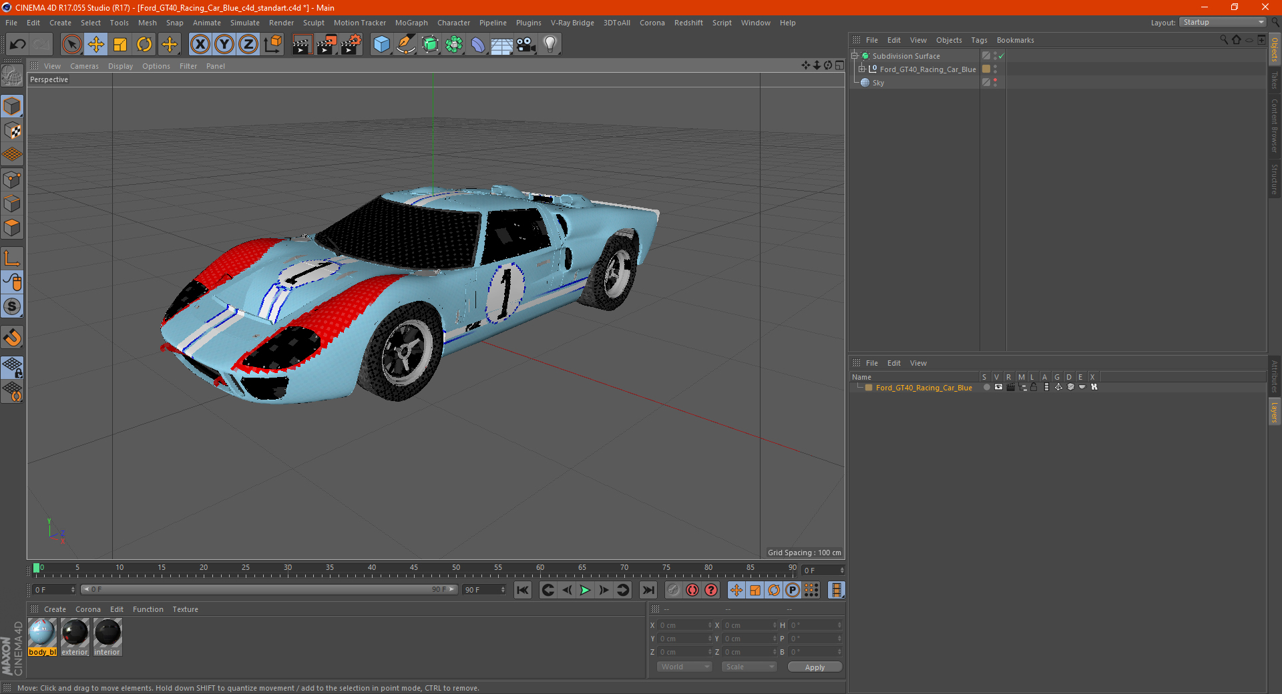Click the Undo arrow icon

18,45
